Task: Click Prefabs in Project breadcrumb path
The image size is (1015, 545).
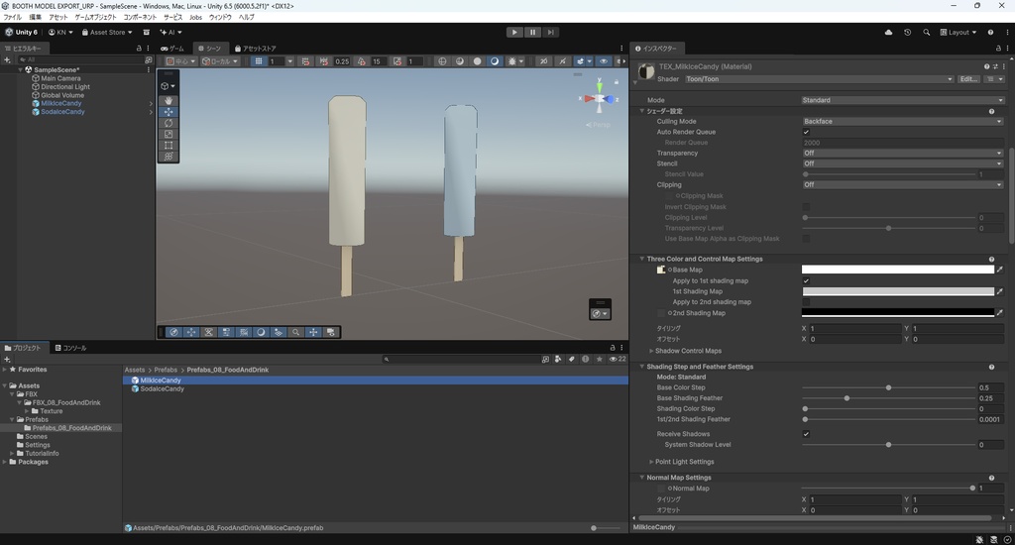Action: coord(166,371)
